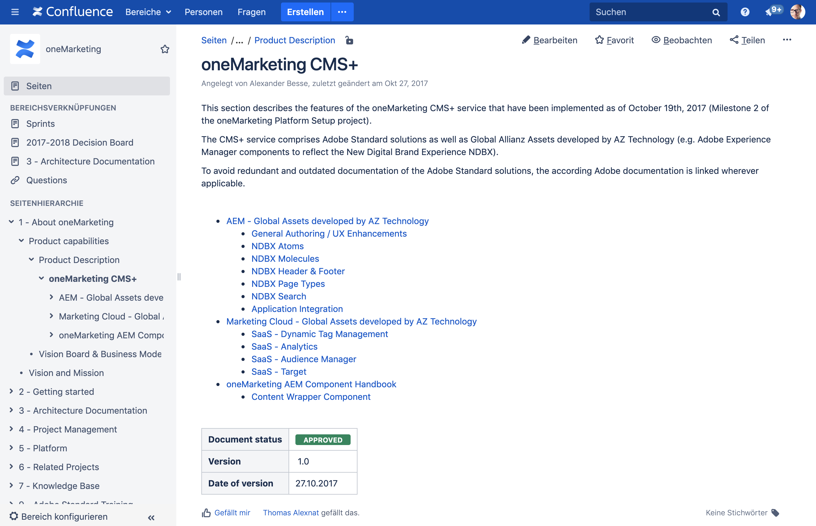This screenshot has height=526, width=816.
Task: Open the Seiten breadcrumb link
Action: 214,40
